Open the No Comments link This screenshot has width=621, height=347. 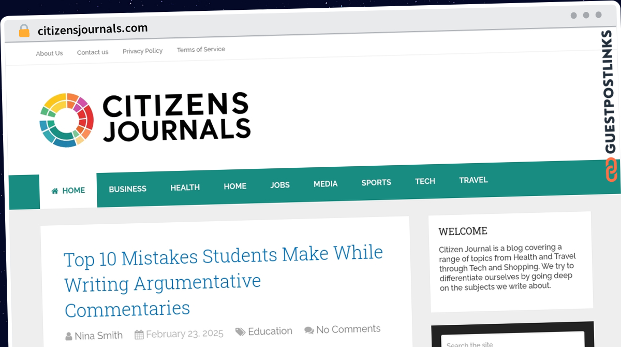348,329
